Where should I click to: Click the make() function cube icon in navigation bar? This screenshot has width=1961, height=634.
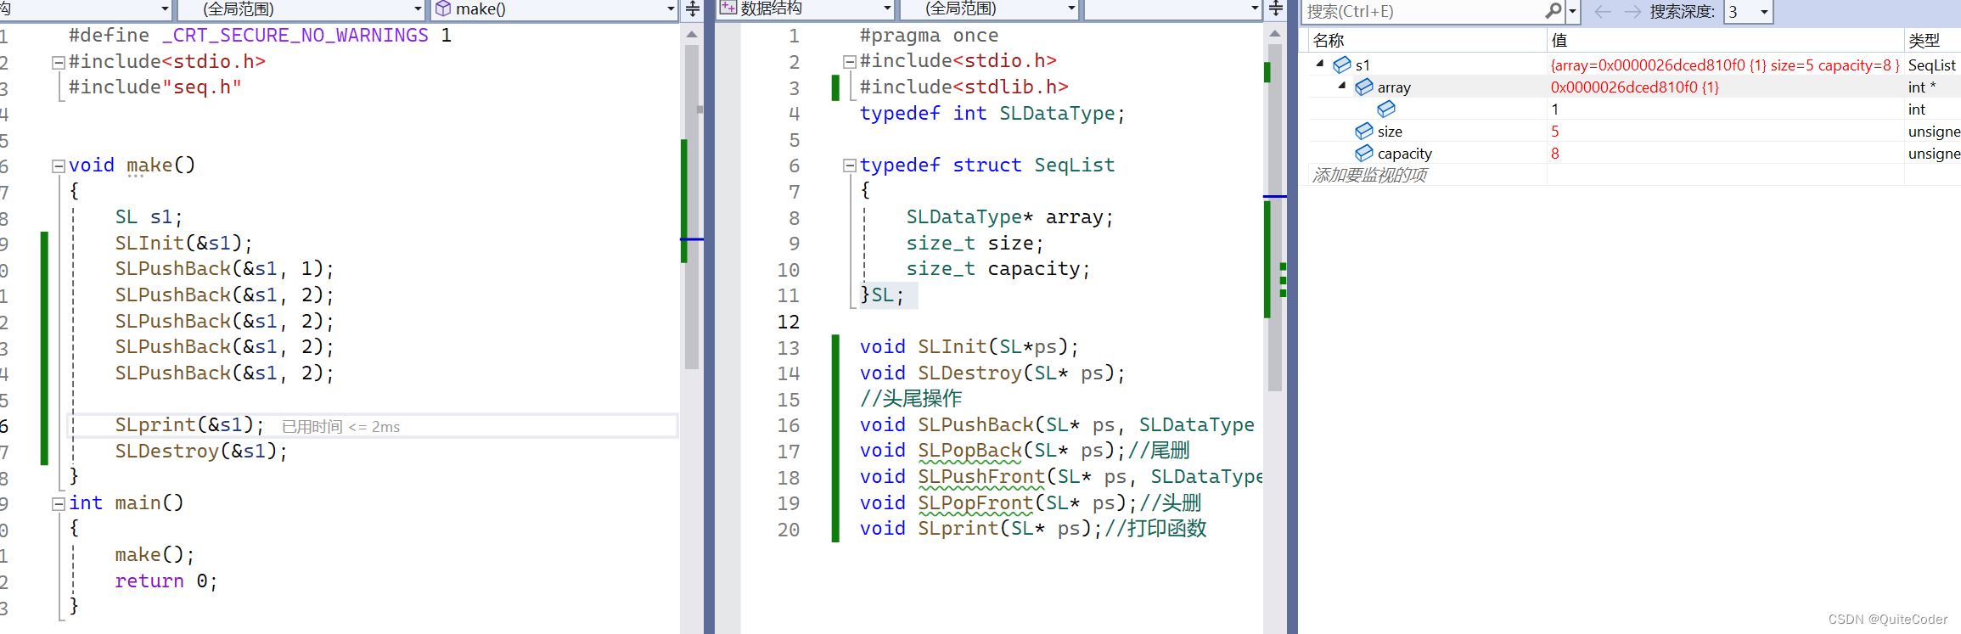[x=443, y=8]
